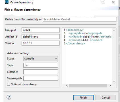Screen dimensions: 120x102
Task: Maximize the Maven dependency dialog
Action: (103, 2)
